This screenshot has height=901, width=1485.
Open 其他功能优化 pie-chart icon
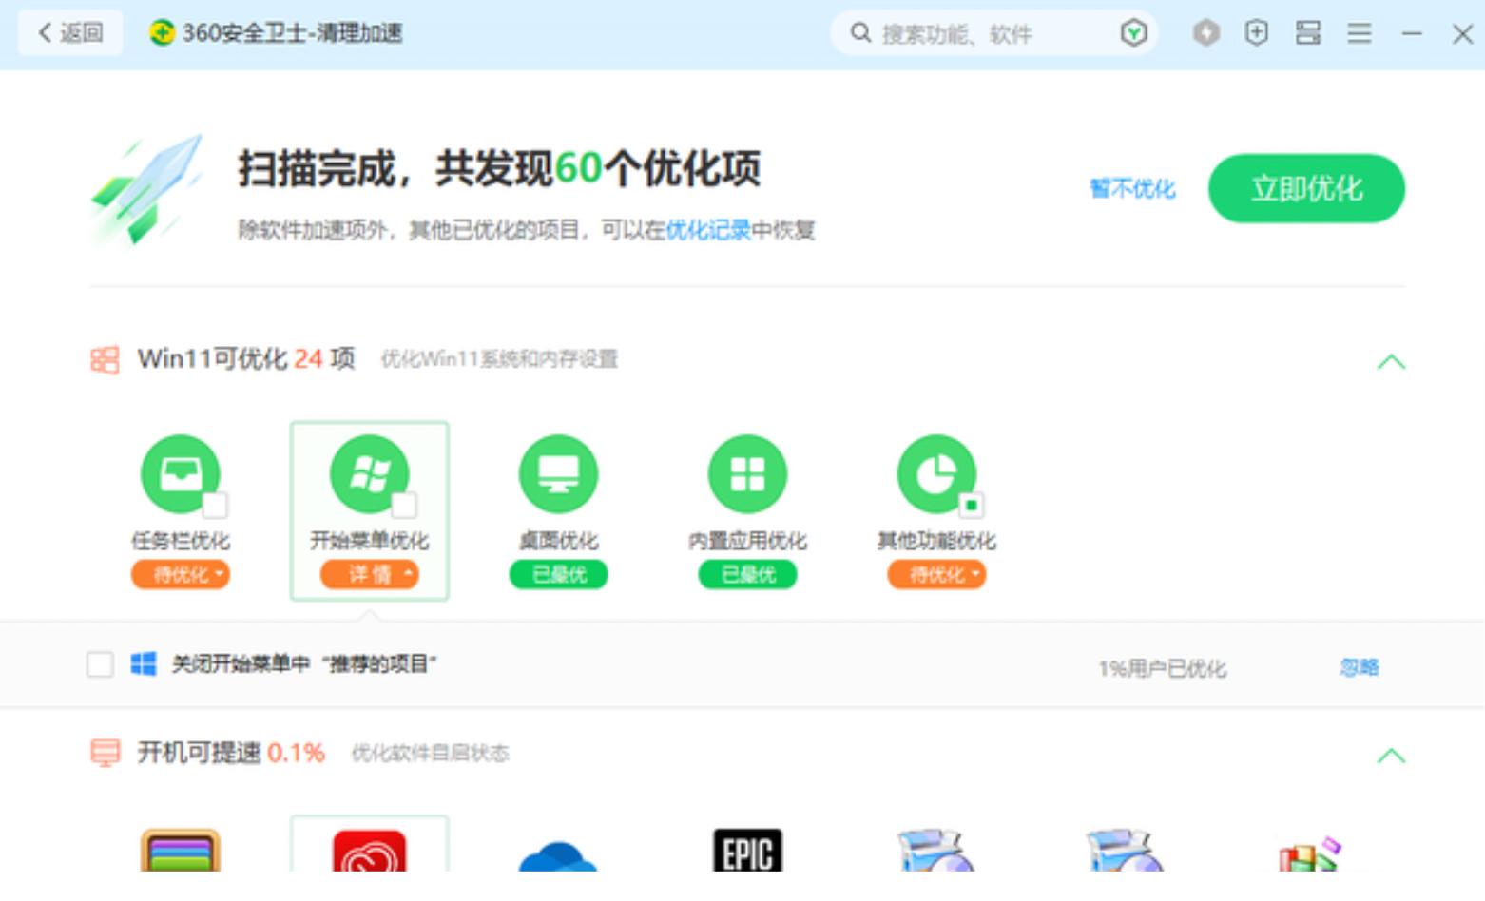coord(936,474)
